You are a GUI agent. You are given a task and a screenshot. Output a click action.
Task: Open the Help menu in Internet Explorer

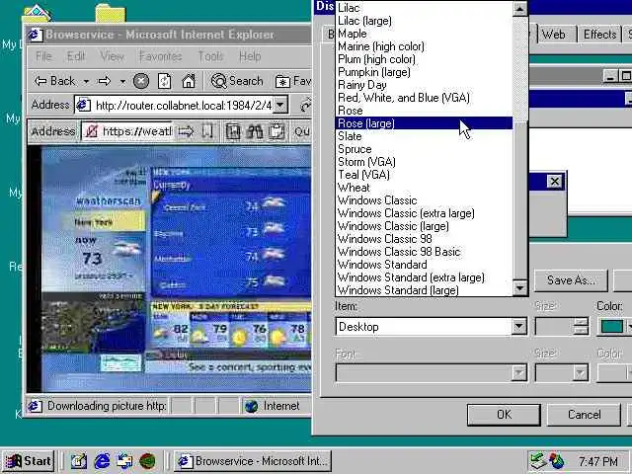tap(250, 56)
